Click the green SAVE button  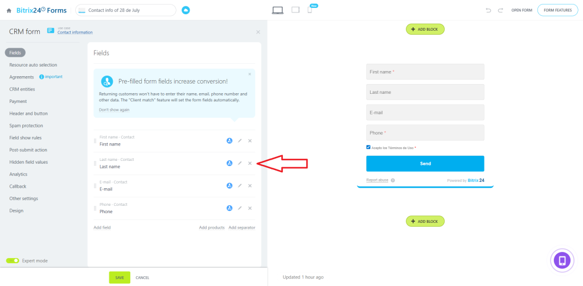tap(120, 277)
